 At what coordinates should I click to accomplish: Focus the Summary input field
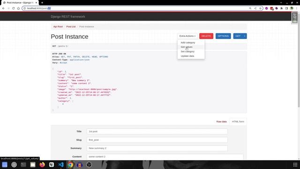click(x=157, y=148)
